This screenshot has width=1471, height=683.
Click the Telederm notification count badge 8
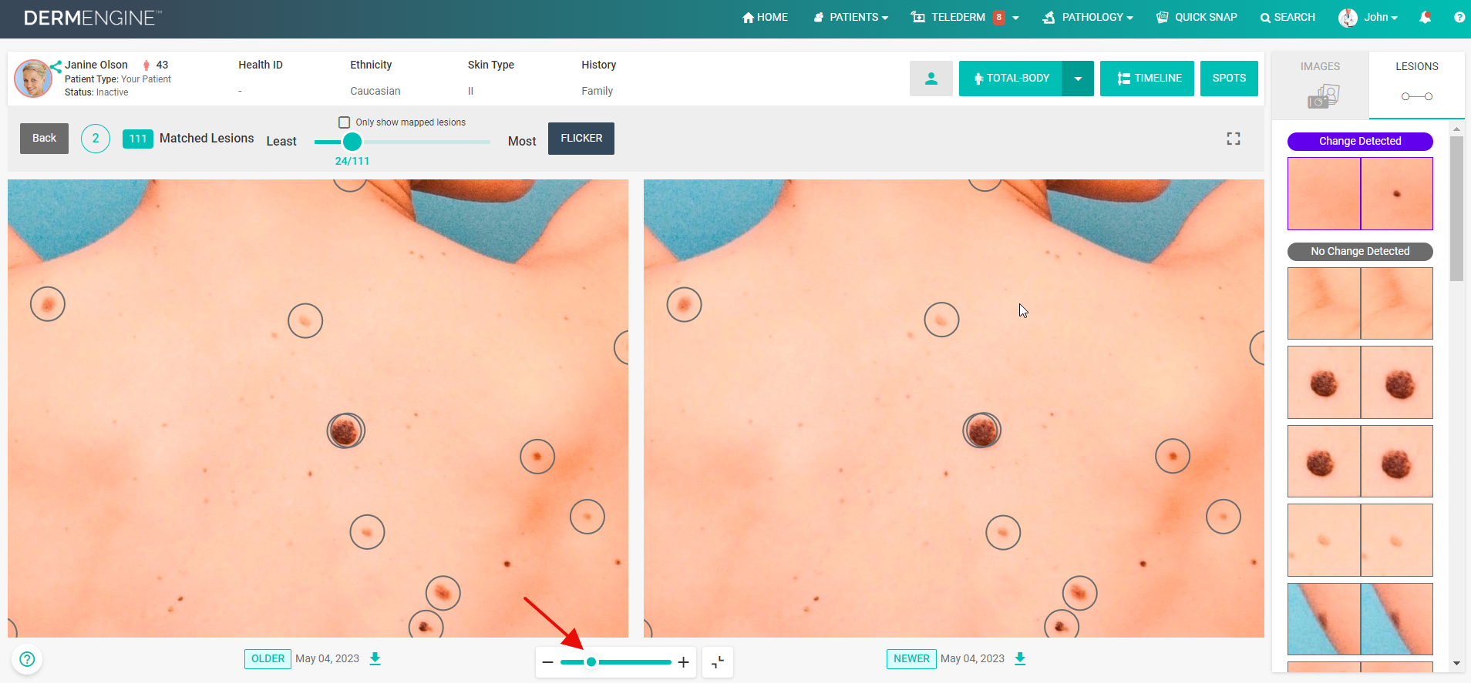[x=998, y=17]
